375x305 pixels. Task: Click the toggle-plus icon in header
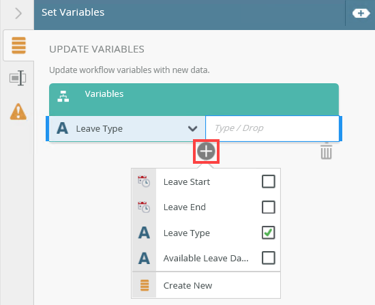coord(361,13)
